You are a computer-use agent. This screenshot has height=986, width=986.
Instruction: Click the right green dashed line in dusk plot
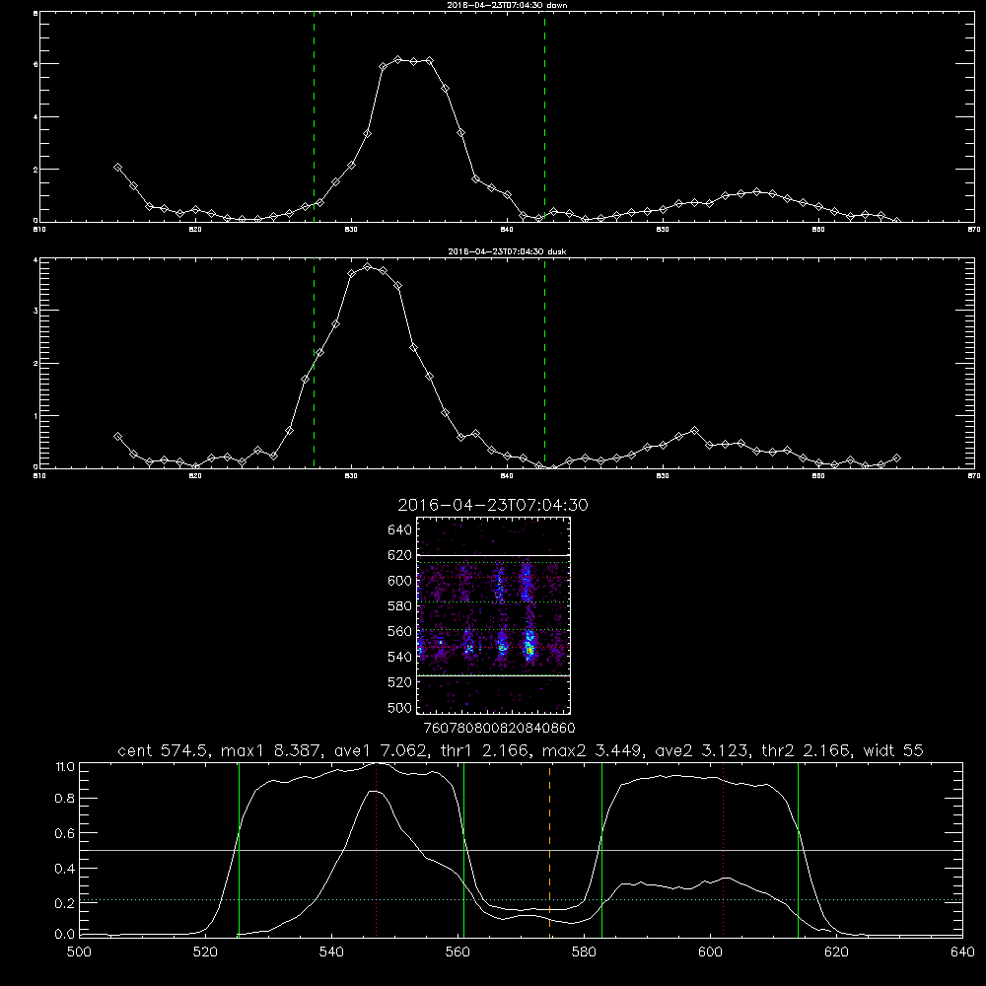pyautogui.click(x=544, y=364)
